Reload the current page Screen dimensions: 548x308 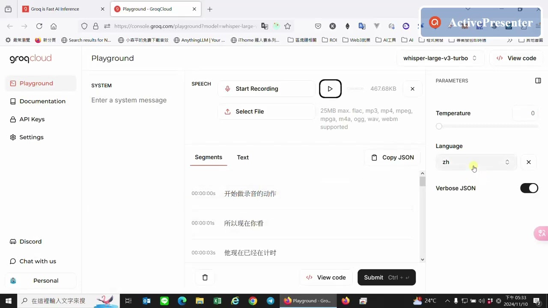[x=39, y=26]
